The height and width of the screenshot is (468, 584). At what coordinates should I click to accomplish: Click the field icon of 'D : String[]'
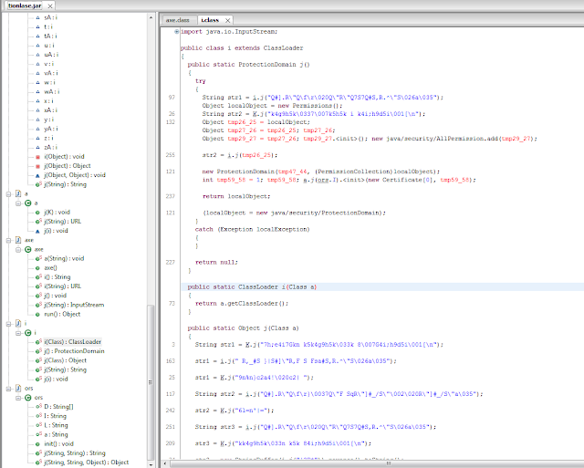38,407
